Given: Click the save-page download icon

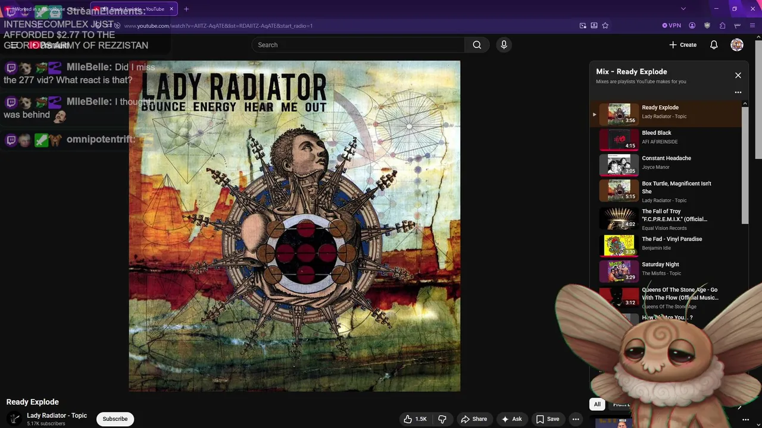Looking at the screenshot, I should coord(594,26).
